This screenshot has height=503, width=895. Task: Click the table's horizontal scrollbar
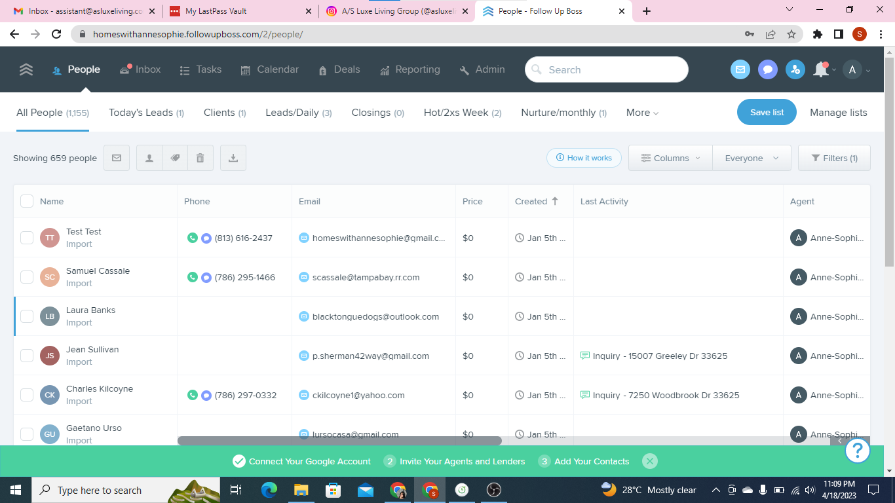(339, 441)
